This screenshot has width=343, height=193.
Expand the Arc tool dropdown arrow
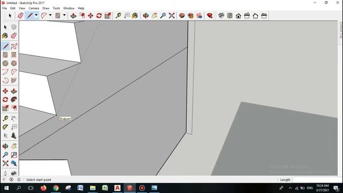click(50, 16)
